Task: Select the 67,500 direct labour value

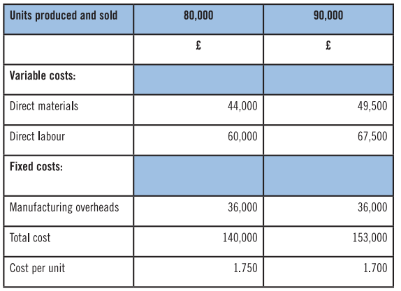Action: tap(372, 136)
